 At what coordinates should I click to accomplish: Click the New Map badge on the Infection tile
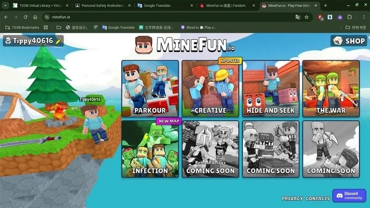[169, 121]
